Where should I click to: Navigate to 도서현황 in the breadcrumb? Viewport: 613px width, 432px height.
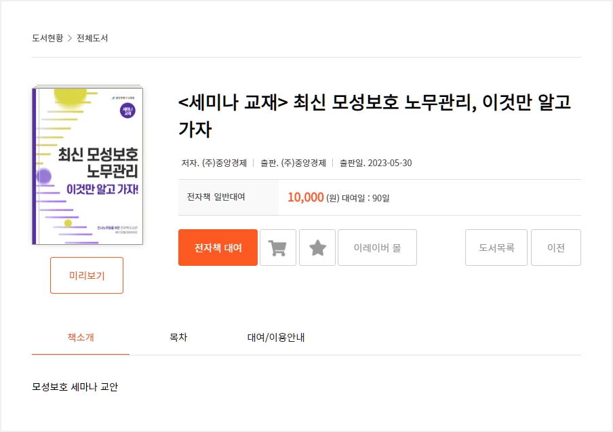click(x=47, y=38)
